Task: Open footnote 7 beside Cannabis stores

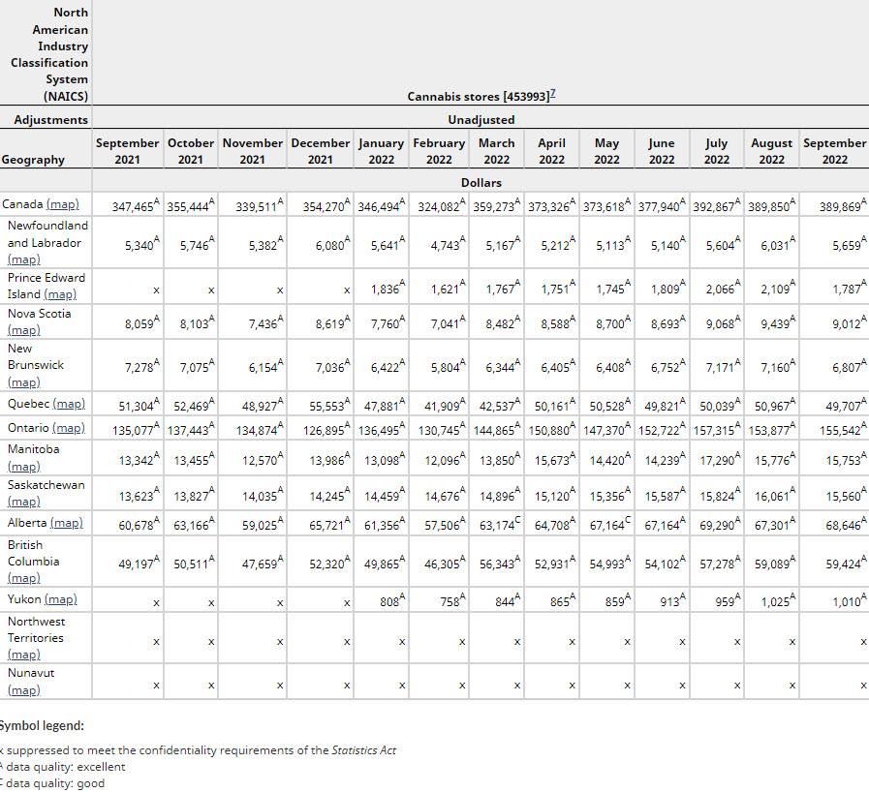Action: (x=552, y=95)
